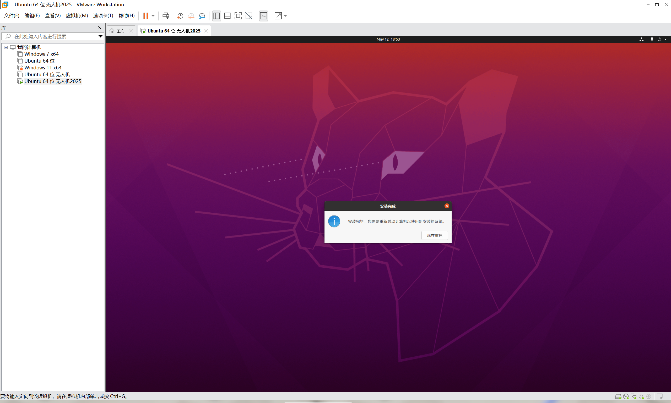
Task: Select Windows 7 x64 in the library
Action: pos(41,54)
